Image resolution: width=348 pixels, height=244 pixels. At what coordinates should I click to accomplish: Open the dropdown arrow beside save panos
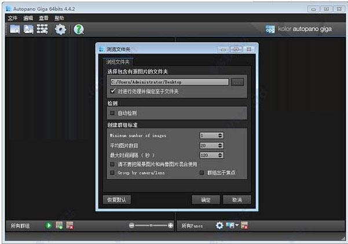237,225
